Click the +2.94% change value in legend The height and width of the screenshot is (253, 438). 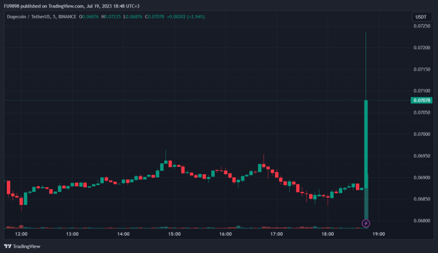(195, 17)
